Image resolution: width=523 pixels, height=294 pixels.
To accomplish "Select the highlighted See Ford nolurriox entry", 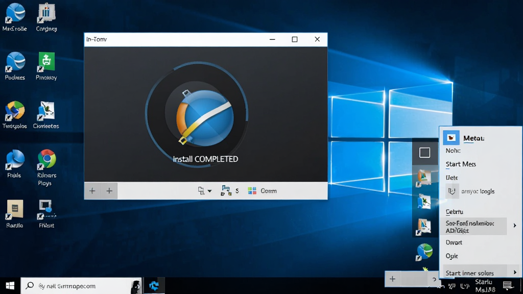I will (473, 227).
